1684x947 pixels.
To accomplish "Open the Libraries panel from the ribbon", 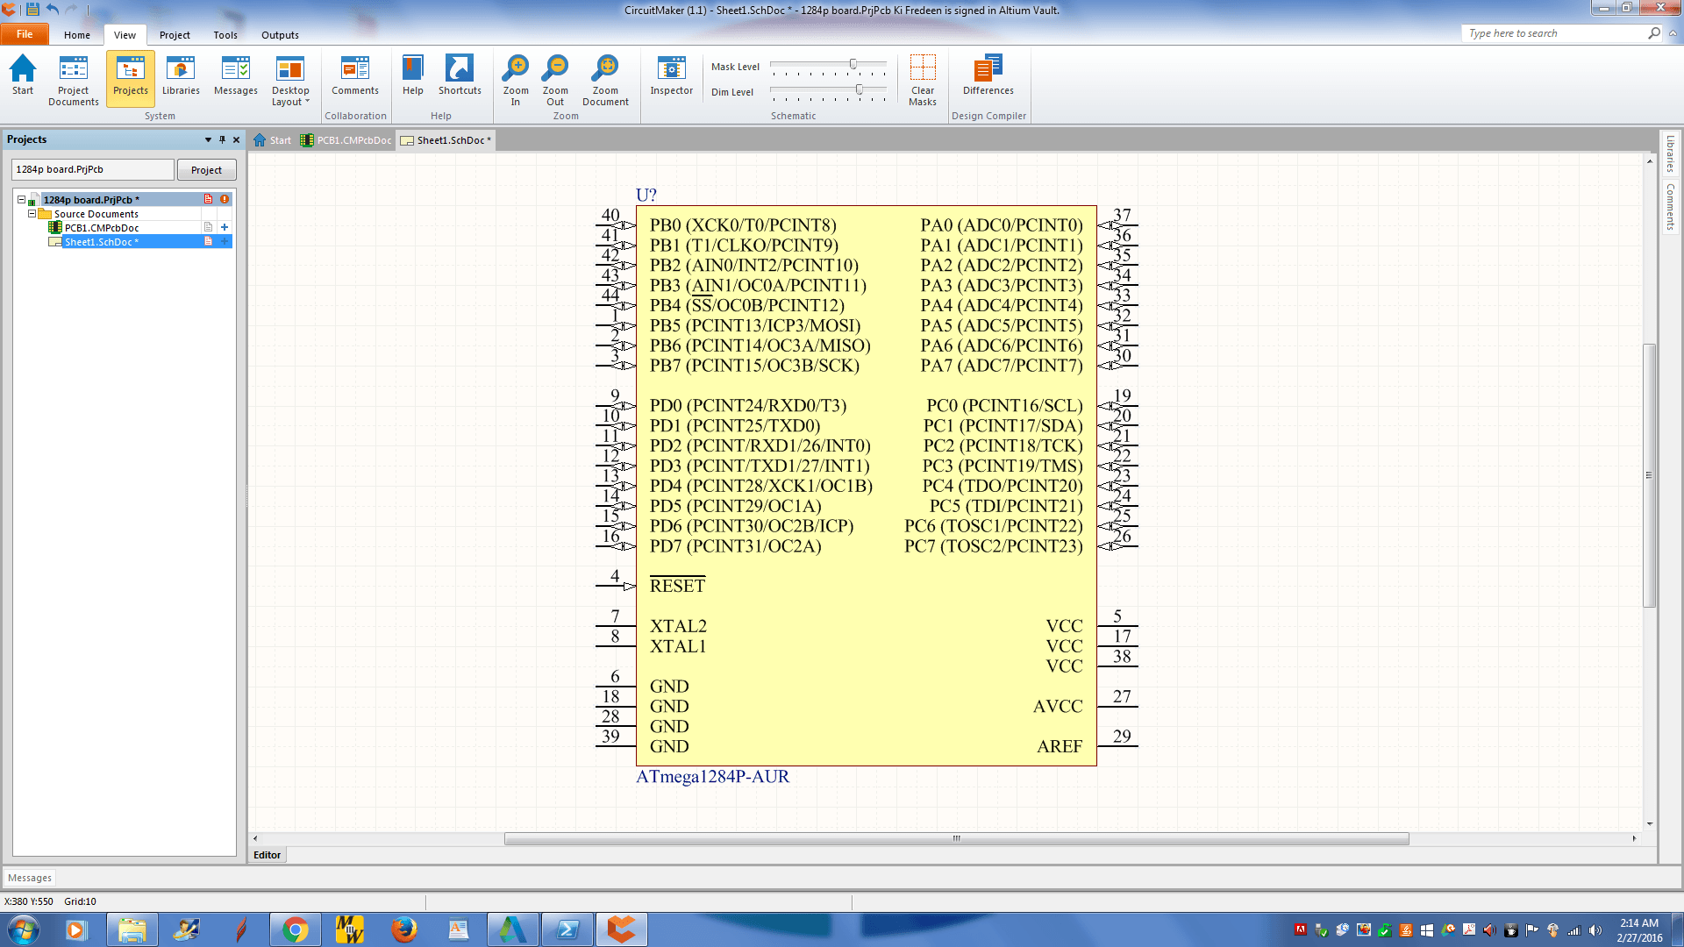I will point(181,75).
